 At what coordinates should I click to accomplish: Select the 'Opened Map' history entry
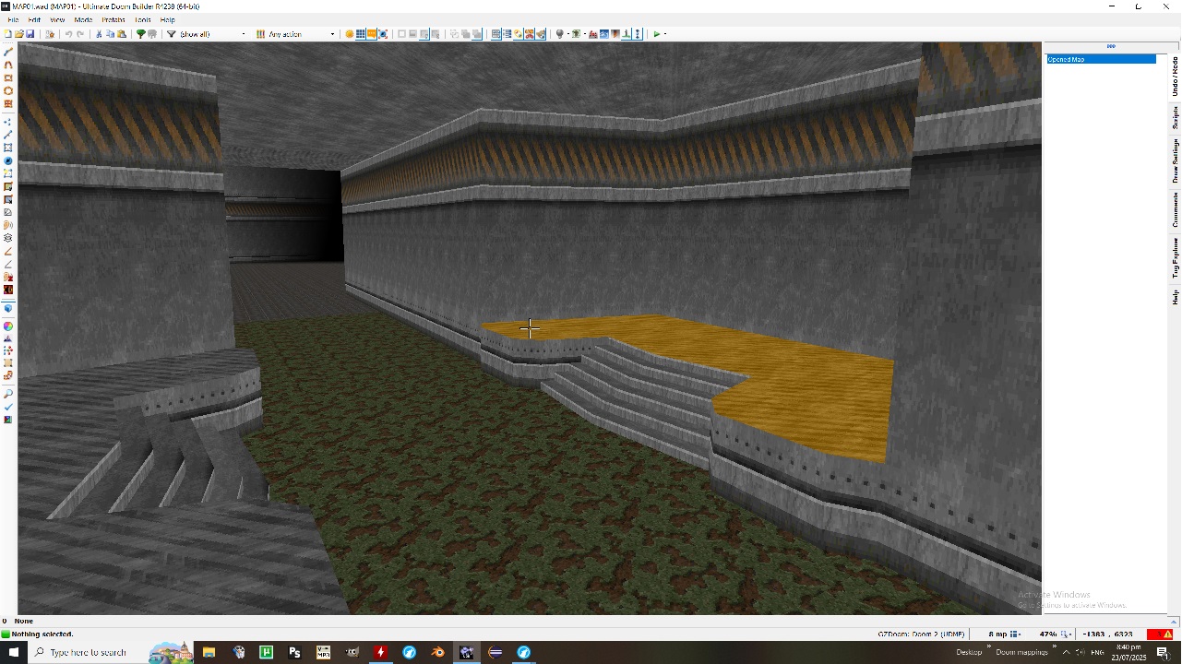(1101, 59)
